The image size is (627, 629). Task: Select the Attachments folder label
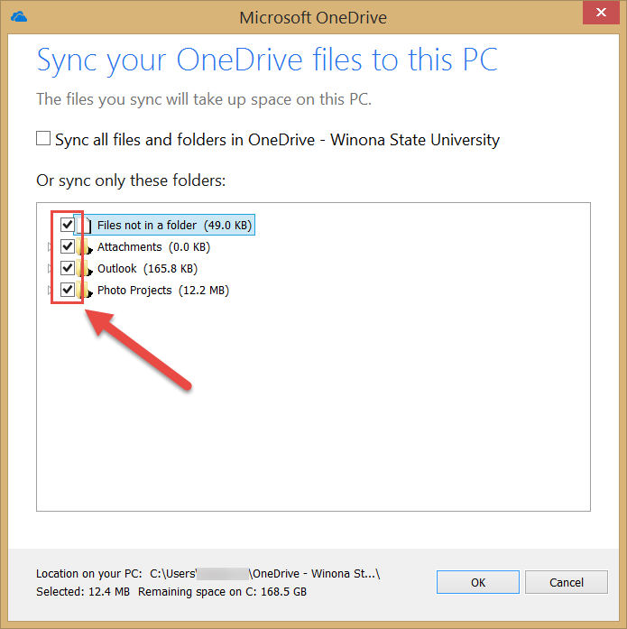[x=130, y=246]
